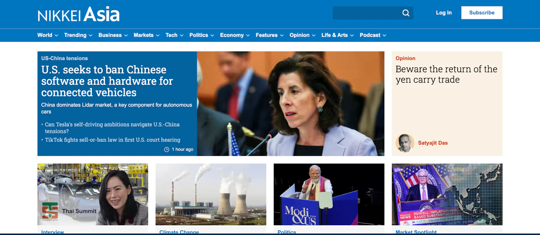The height and width of the screenshot is (235, 540).
Task: Click the search magnifier icon
Action: click(406, 13)
